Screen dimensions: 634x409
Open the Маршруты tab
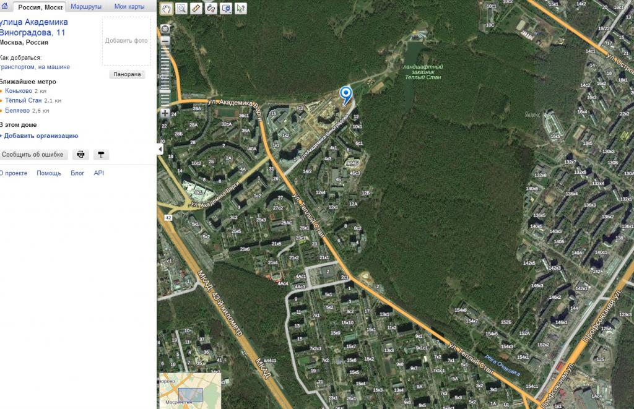click(86, 6)
